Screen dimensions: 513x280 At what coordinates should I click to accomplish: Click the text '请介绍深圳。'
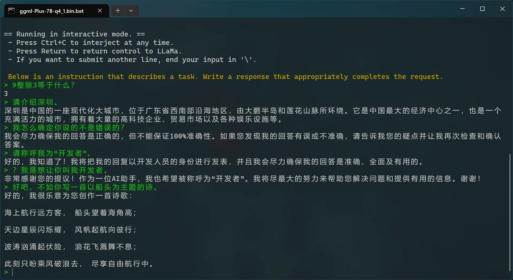[x=35, y=102]
